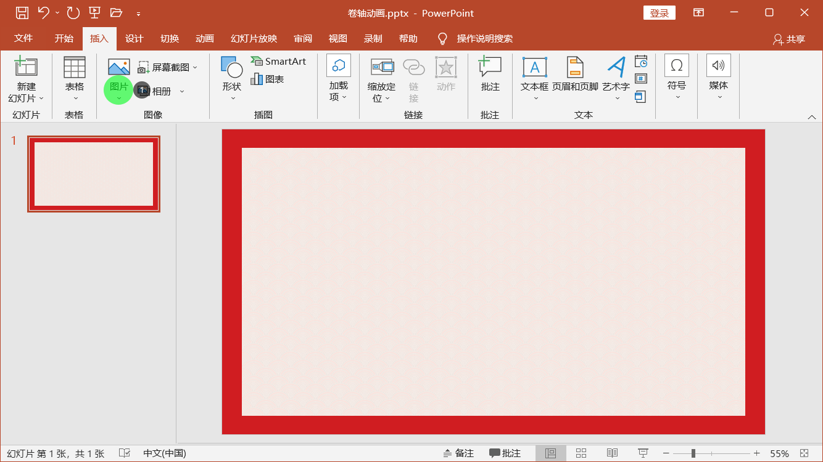Switch to slide sorter view

pos(581,453)
